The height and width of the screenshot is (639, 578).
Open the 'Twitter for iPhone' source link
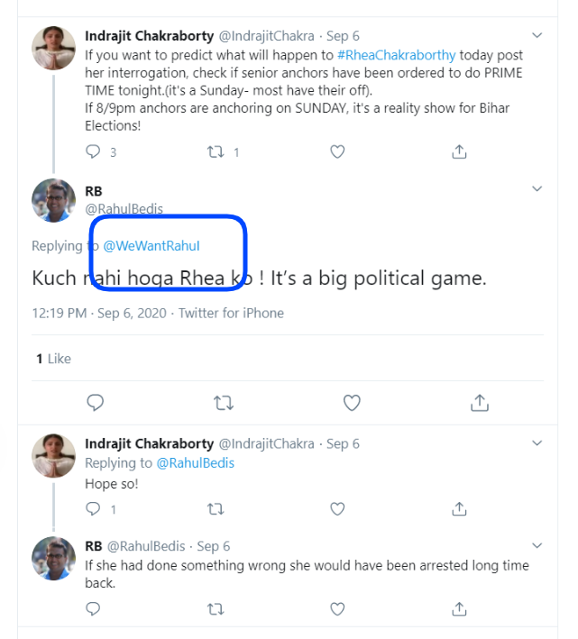pos(231,314)
